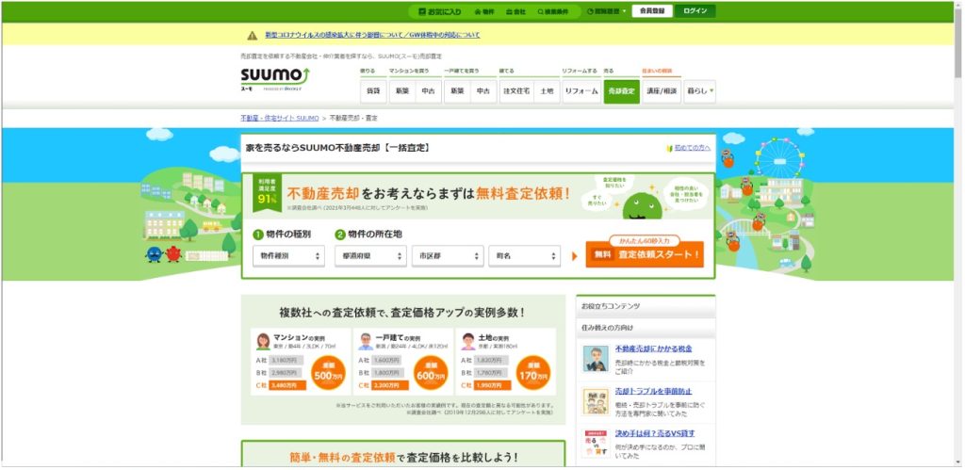This screenshot has height=470, width=965.
Task: Click the woman avatar in マンション example
Action: pyautogui.click(x=263, y=341)
